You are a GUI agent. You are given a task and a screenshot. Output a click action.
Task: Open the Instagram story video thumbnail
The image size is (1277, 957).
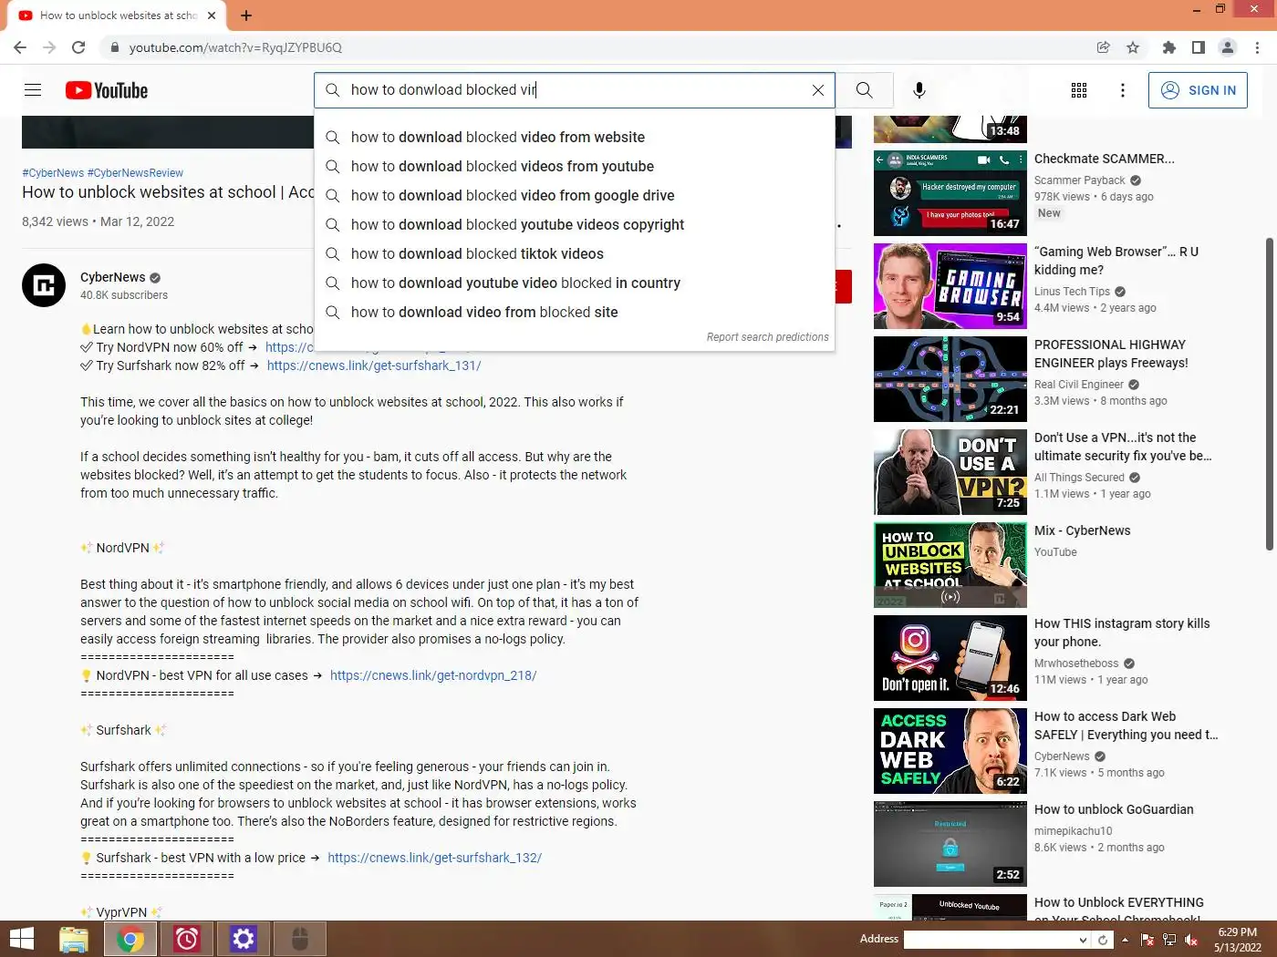pyautogui.click(x=950, y=658)
